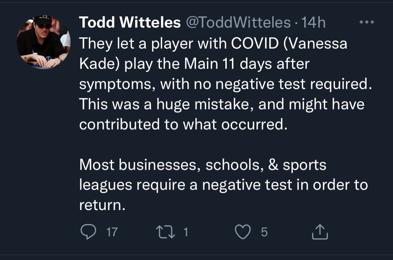Click the line starting "Kade) play the Main"
393x260 pixels.
coord(195,64)
